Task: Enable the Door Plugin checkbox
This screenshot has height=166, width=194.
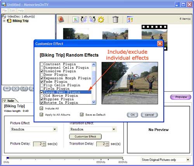Action: (x=42, y=75)
